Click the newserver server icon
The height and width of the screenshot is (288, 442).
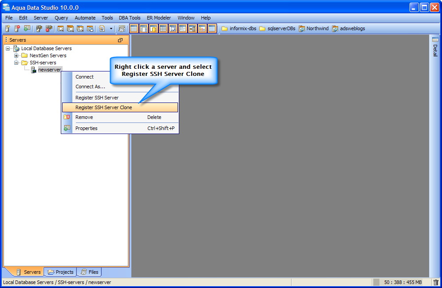click(x=34, y=70)
